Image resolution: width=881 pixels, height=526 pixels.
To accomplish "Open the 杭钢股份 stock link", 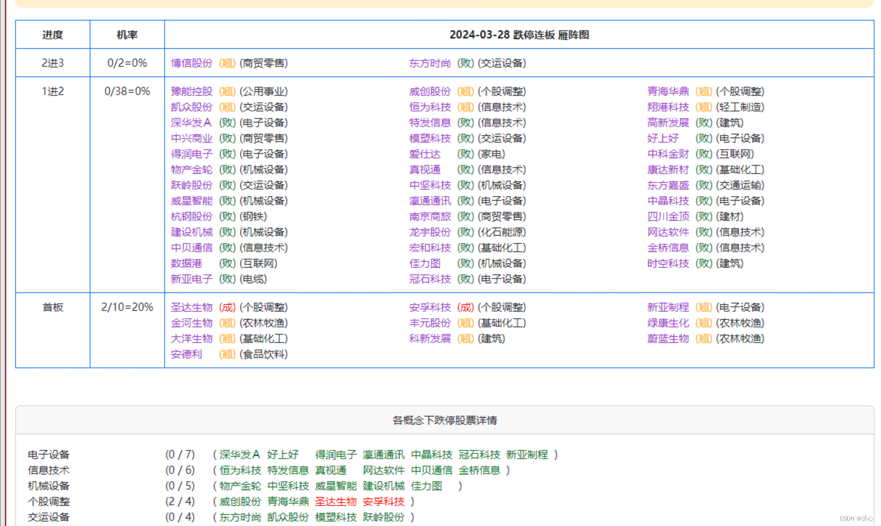I will point(191,216).
